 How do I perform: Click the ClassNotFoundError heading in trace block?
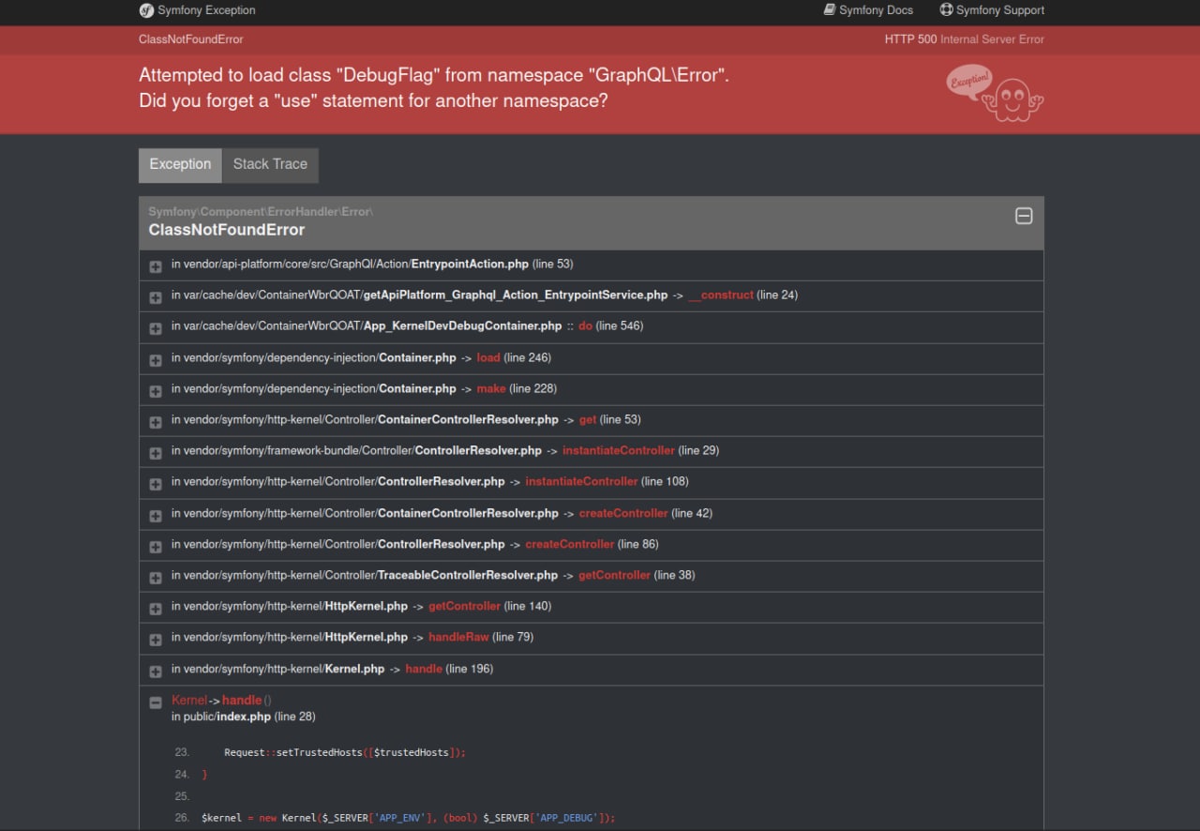click(227, 230)
